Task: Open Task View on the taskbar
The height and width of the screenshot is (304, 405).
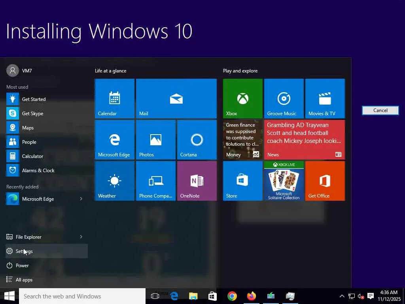Action: click(155, 296)
